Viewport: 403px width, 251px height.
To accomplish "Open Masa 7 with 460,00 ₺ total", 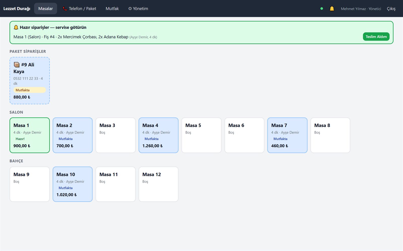I will pyautogui.click(x=287, y=135).
